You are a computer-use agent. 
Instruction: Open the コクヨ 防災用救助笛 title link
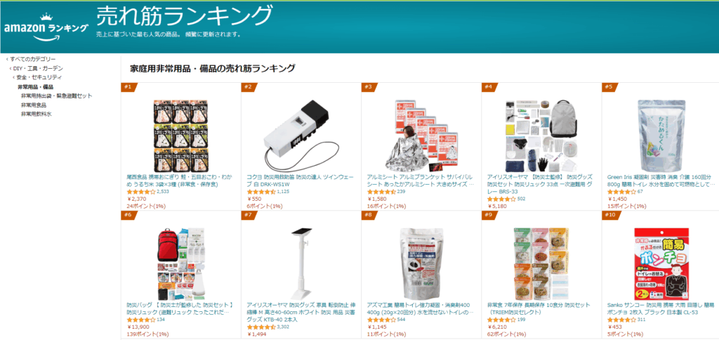(299, 181)
